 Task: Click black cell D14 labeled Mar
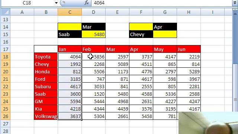click(93, 27)
